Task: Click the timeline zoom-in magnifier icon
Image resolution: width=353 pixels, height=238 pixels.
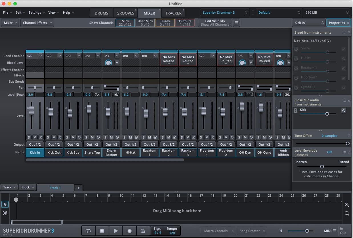Action: pyautogui.click(x=347, y=205)
